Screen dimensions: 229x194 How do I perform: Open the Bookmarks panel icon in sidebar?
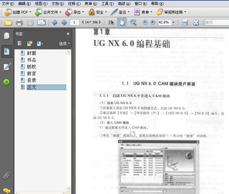point(6,51)
